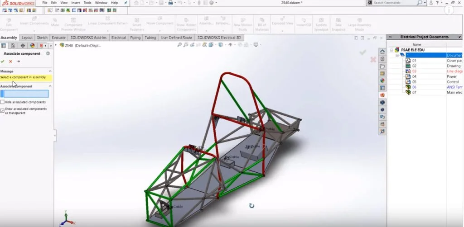464x227 pixels.
Task: Collapse the document book 1 tree node
Action: click(x=397, y=55)
